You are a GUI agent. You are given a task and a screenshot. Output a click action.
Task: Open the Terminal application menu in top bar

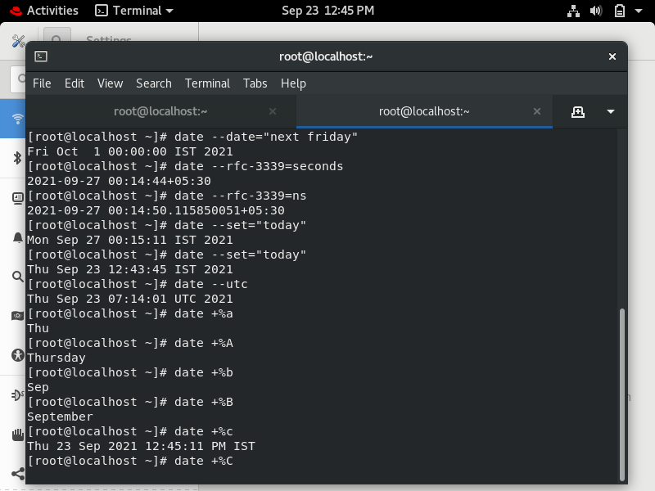click(x=133, y=11)
